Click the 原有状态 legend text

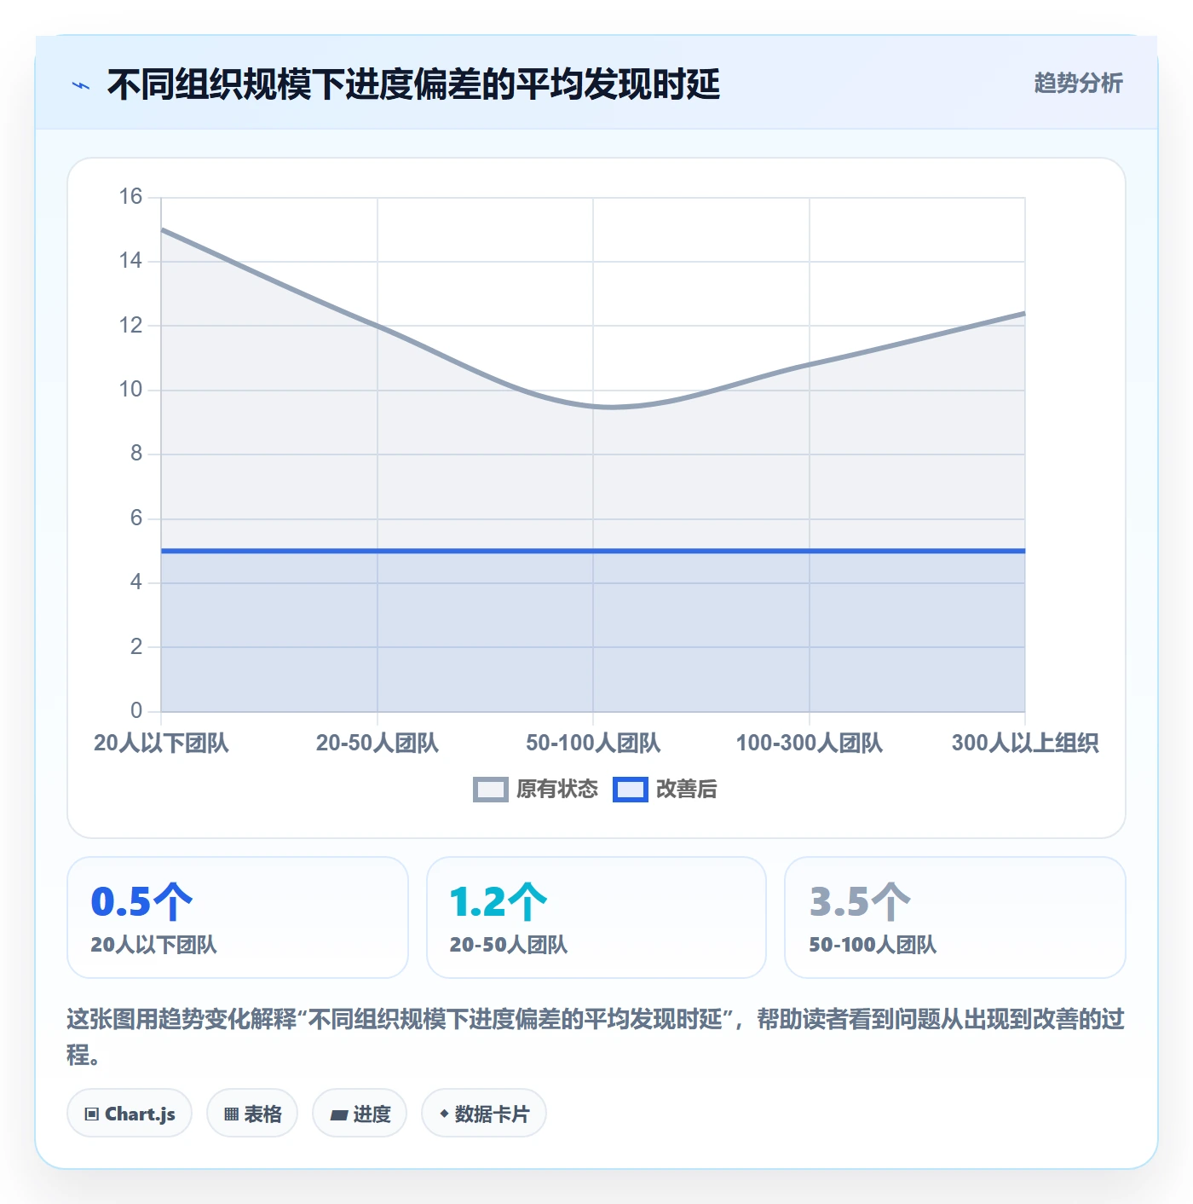point(557,790)
